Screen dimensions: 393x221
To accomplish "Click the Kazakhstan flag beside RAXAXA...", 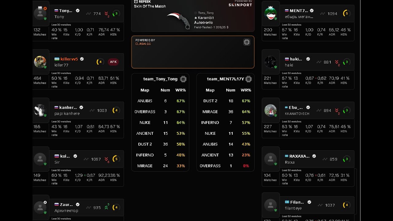I will coord(287,156).
